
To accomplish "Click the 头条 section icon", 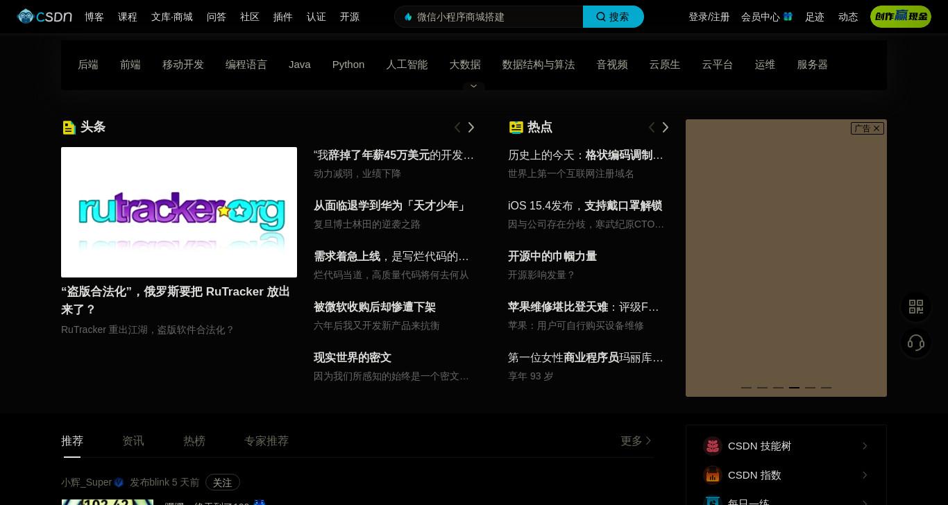I will 69,128.
